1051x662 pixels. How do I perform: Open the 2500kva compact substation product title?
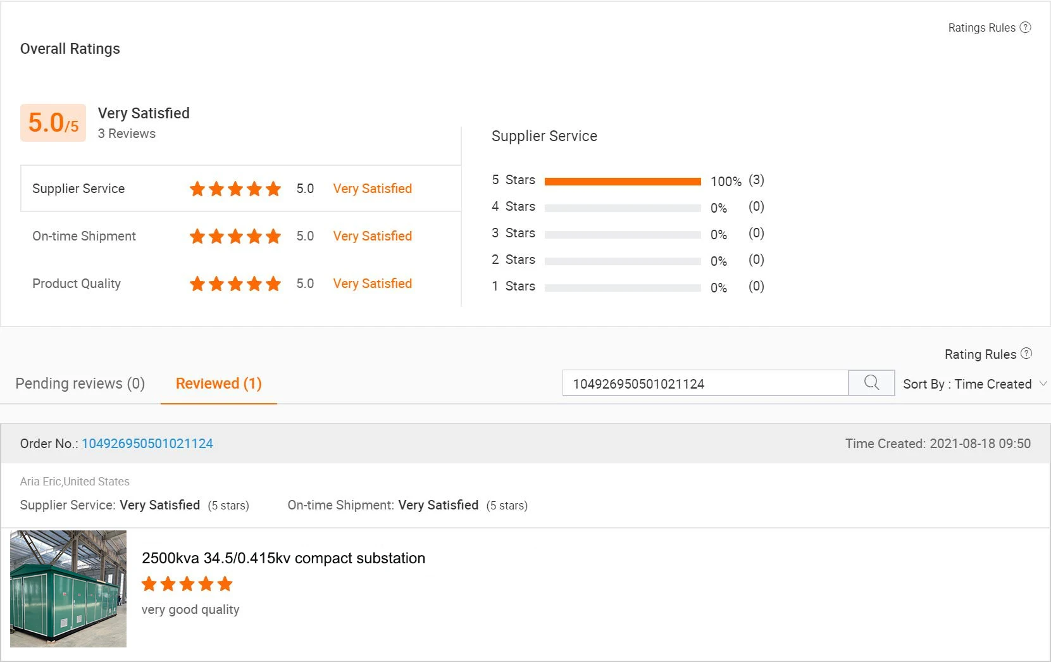(x=283, y=558)
